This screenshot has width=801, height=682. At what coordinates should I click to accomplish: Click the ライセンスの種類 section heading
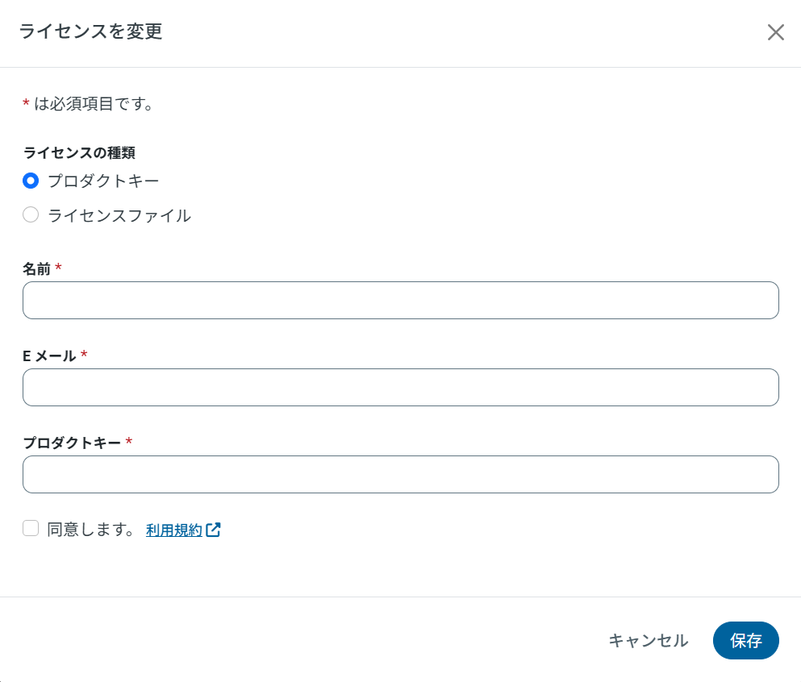tap(78, 152)
